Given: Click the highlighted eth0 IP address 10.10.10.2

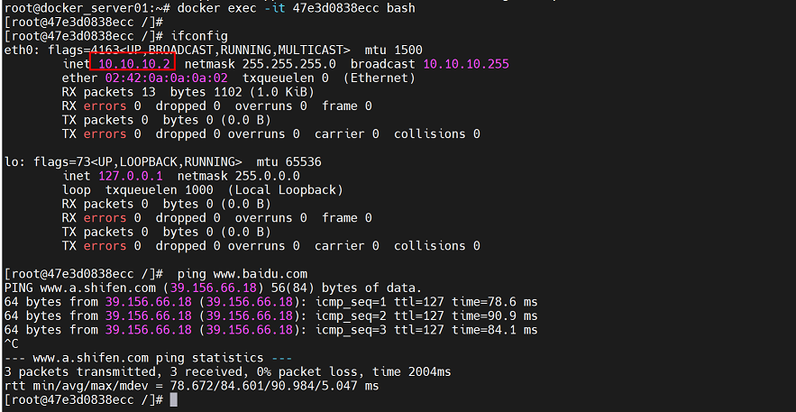Looking at the screenshot, I should (x=133, y=64).
